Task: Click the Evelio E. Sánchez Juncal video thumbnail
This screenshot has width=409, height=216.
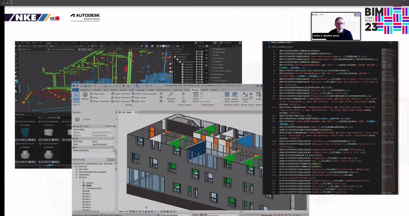Action: (x=336, y=26)
